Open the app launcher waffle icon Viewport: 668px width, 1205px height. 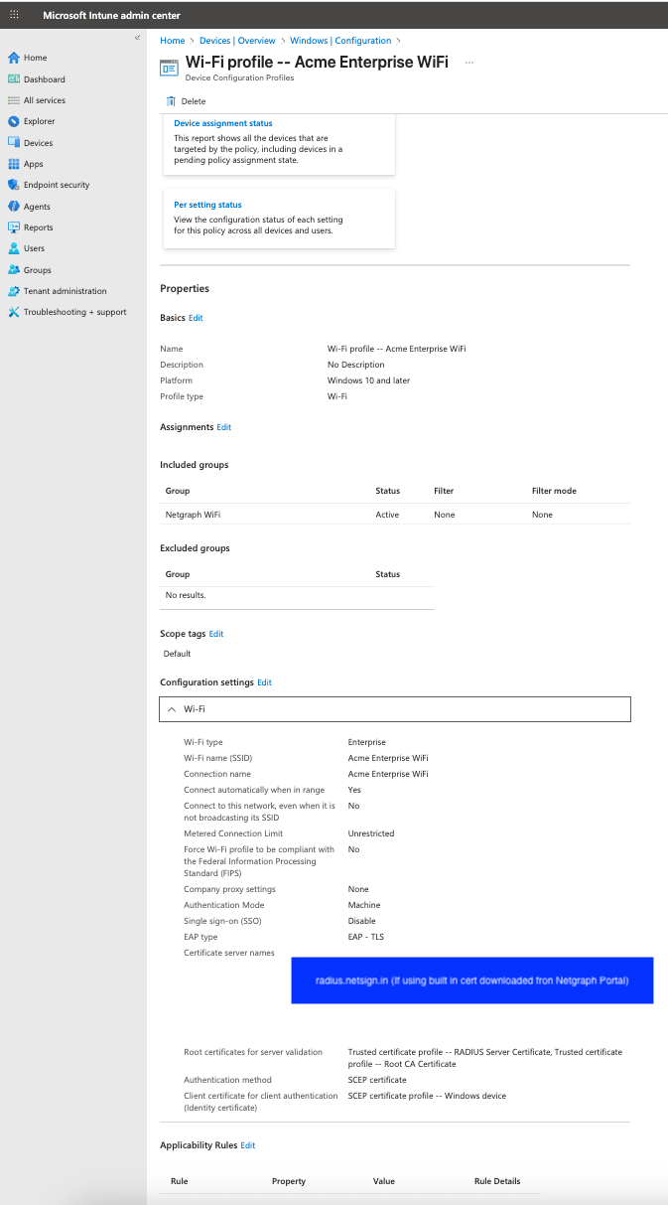point(14,16)
